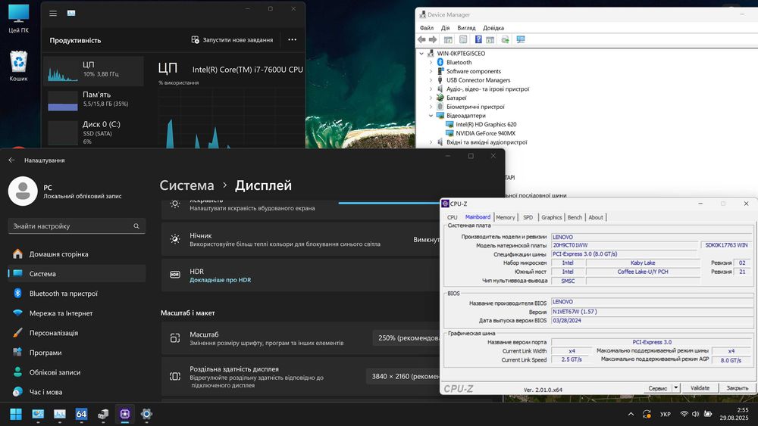Open Bluetooth та пристрої in Settings sidebar
This screenshot has height=426, width=758.
pos(77,294)
